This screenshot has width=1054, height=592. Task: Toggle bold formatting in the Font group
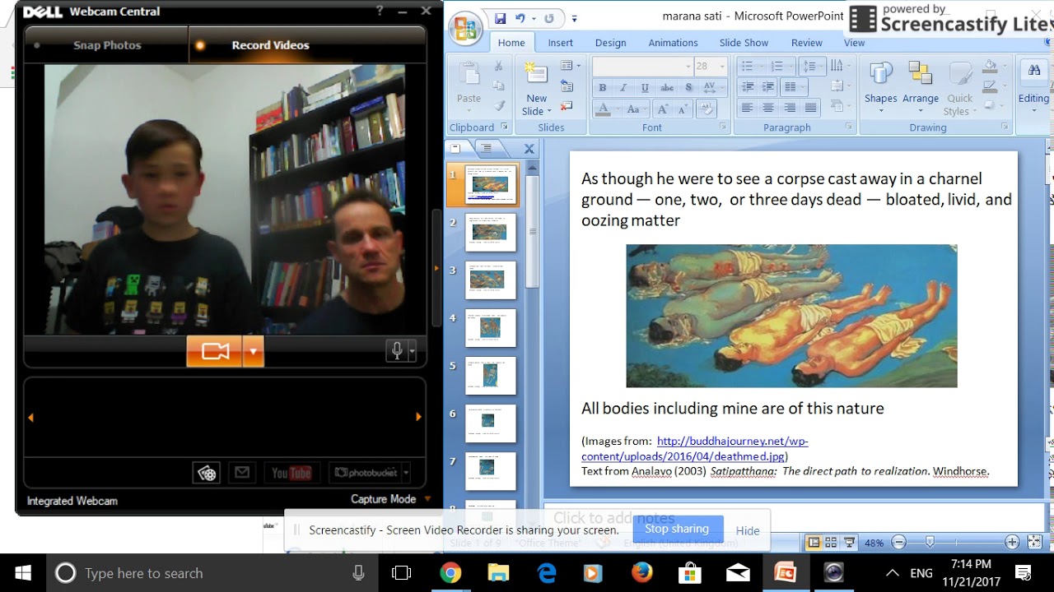point(603,88)
